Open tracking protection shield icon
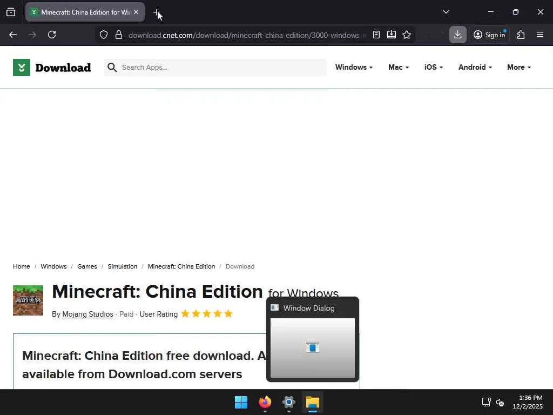This screenshot has height=415, width=553. click(103, 35)
